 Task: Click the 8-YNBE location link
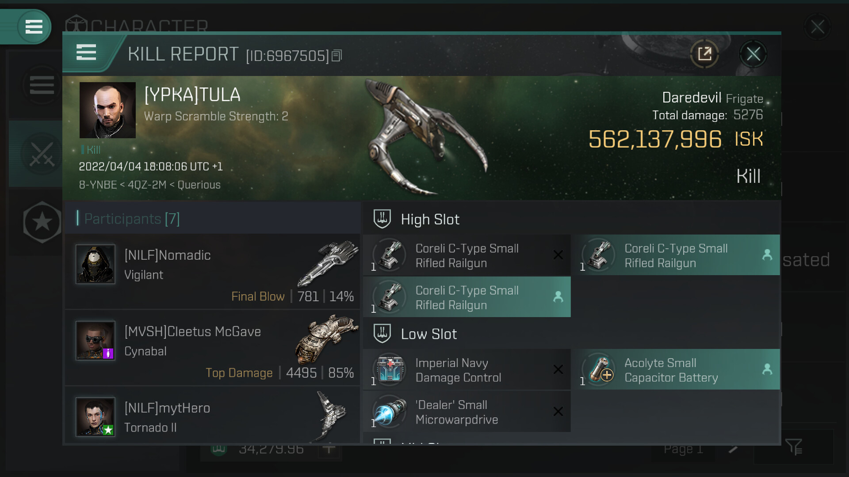pyautogui.click(x=98, y=185)
